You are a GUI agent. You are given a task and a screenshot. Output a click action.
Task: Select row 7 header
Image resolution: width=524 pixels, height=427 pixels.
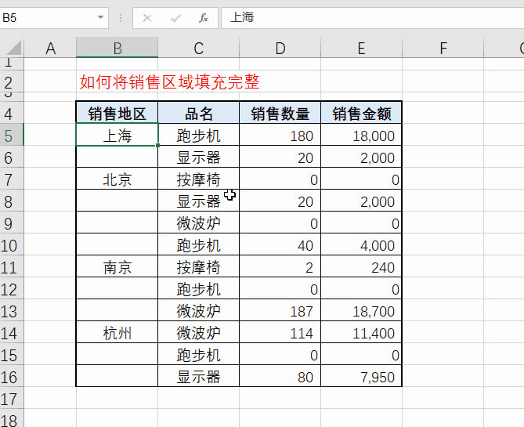pyautogui.click(x=12, y=179)
